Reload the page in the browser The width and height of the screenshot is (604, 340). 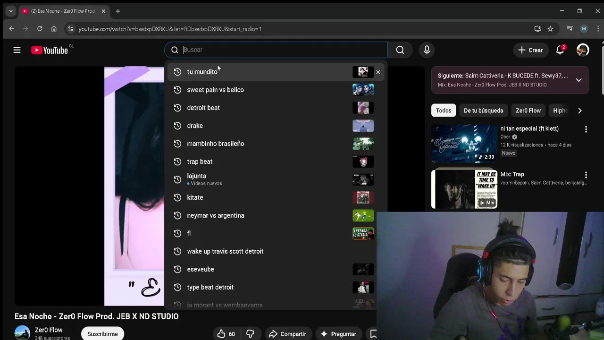pyautogui.click(x=40, y=29)
